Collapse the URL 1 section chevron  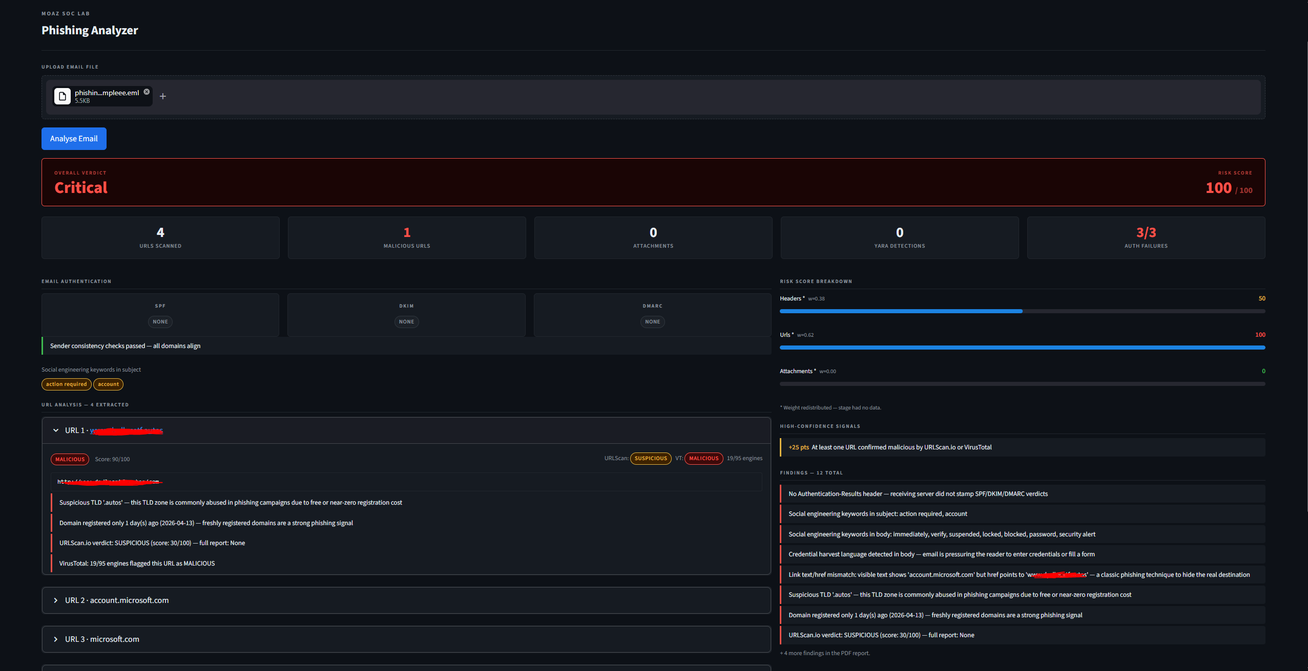[x=56, y=430]
